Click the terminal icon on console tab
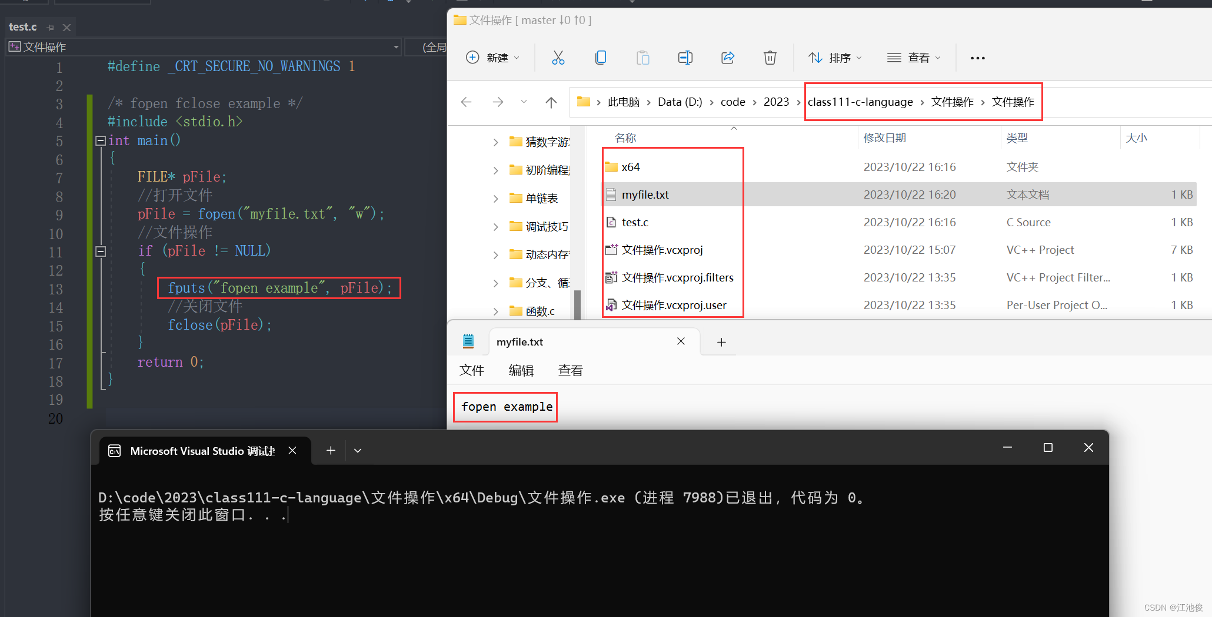 [x=115, y=451]
